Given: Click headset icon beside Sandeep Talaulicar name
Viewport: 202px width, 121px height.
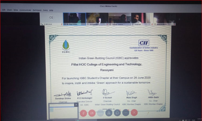Looking at the screenshot, I should pyautogui.click(x=110, y=24).
